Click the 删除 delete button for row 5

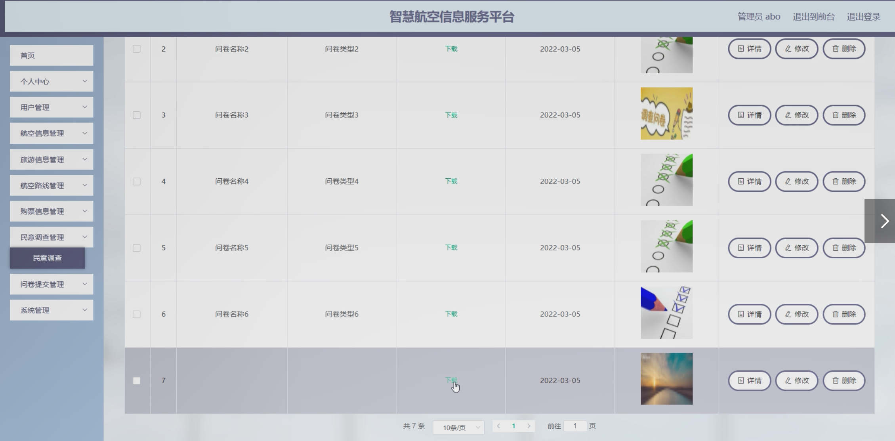(x=844, y=248)
